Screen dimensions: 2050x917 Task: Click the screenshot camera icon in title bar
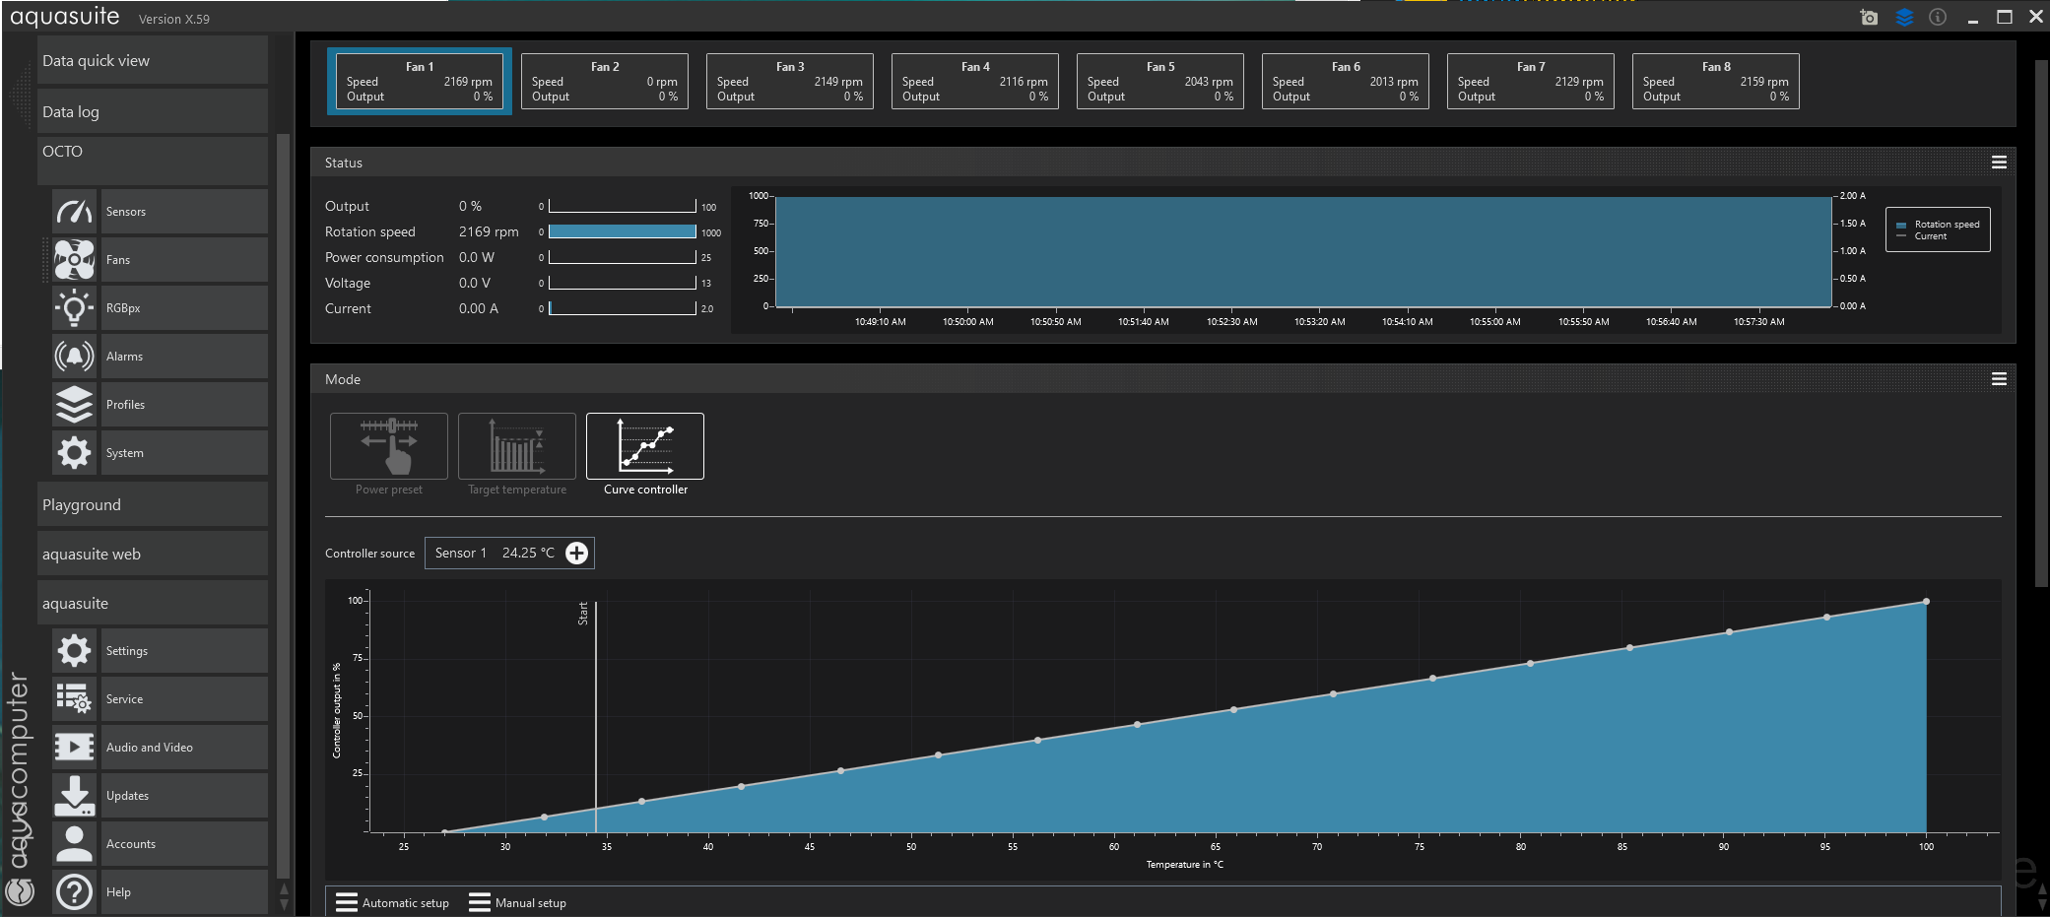tap(1869, 18)
